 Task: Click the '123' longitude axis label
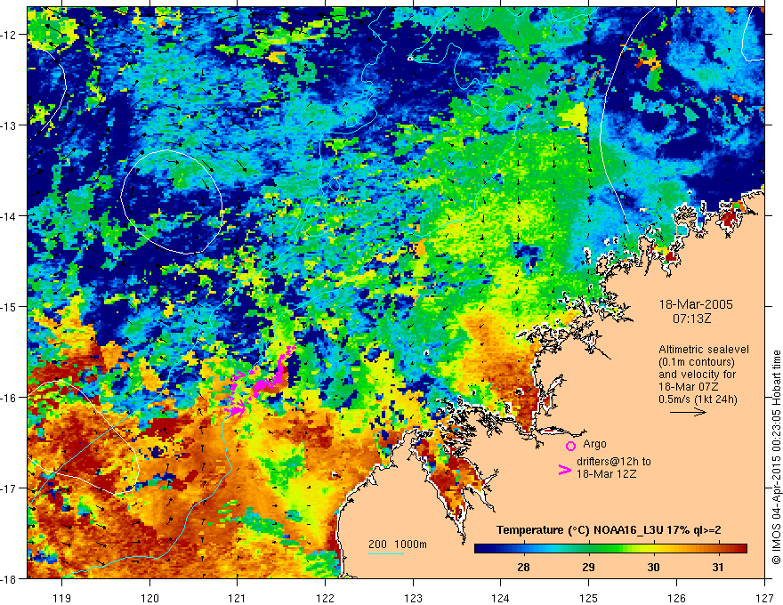pos(413,598)
